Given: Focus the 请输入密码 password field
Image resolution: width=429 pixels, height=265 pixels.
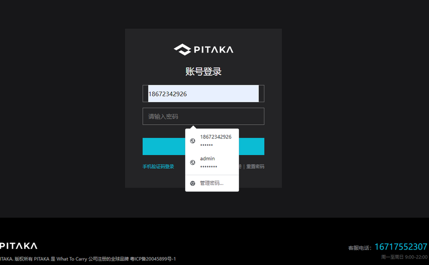Looking at the screenshot, I should [203, 116].
